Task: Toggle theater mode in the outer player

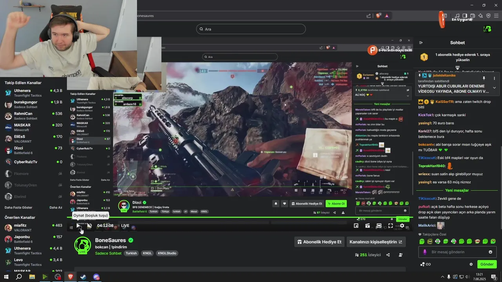Action: 379,226
